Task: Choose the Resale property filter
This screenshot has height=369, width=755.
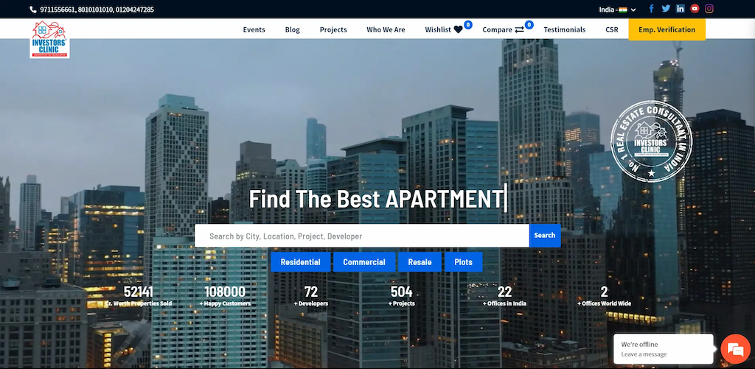Action: 420,262
